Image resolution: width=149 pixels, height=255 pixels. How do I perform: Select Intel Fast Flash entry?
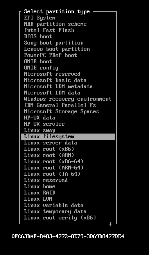pos(49,30)
